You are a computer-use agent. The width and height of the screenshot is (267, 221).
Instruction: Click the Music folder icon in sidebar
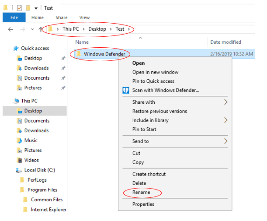[x=19, y=140]
